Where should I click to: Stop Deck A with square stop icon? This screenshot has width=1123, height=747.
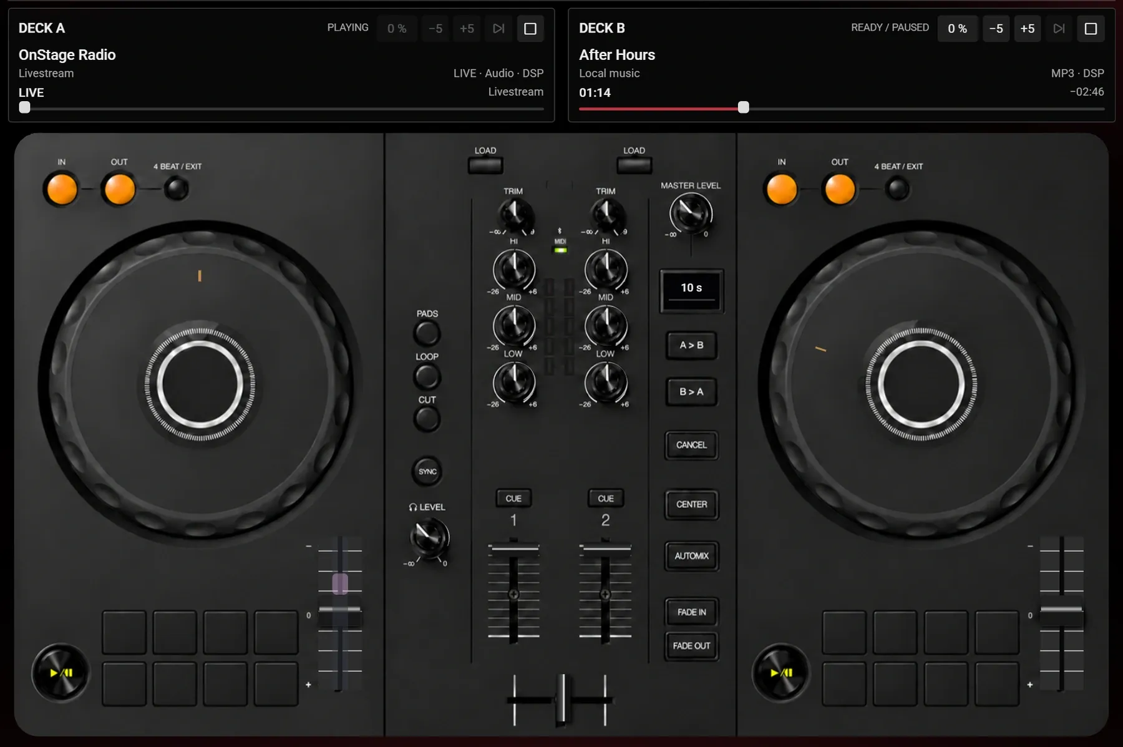[x=530, y=29]
